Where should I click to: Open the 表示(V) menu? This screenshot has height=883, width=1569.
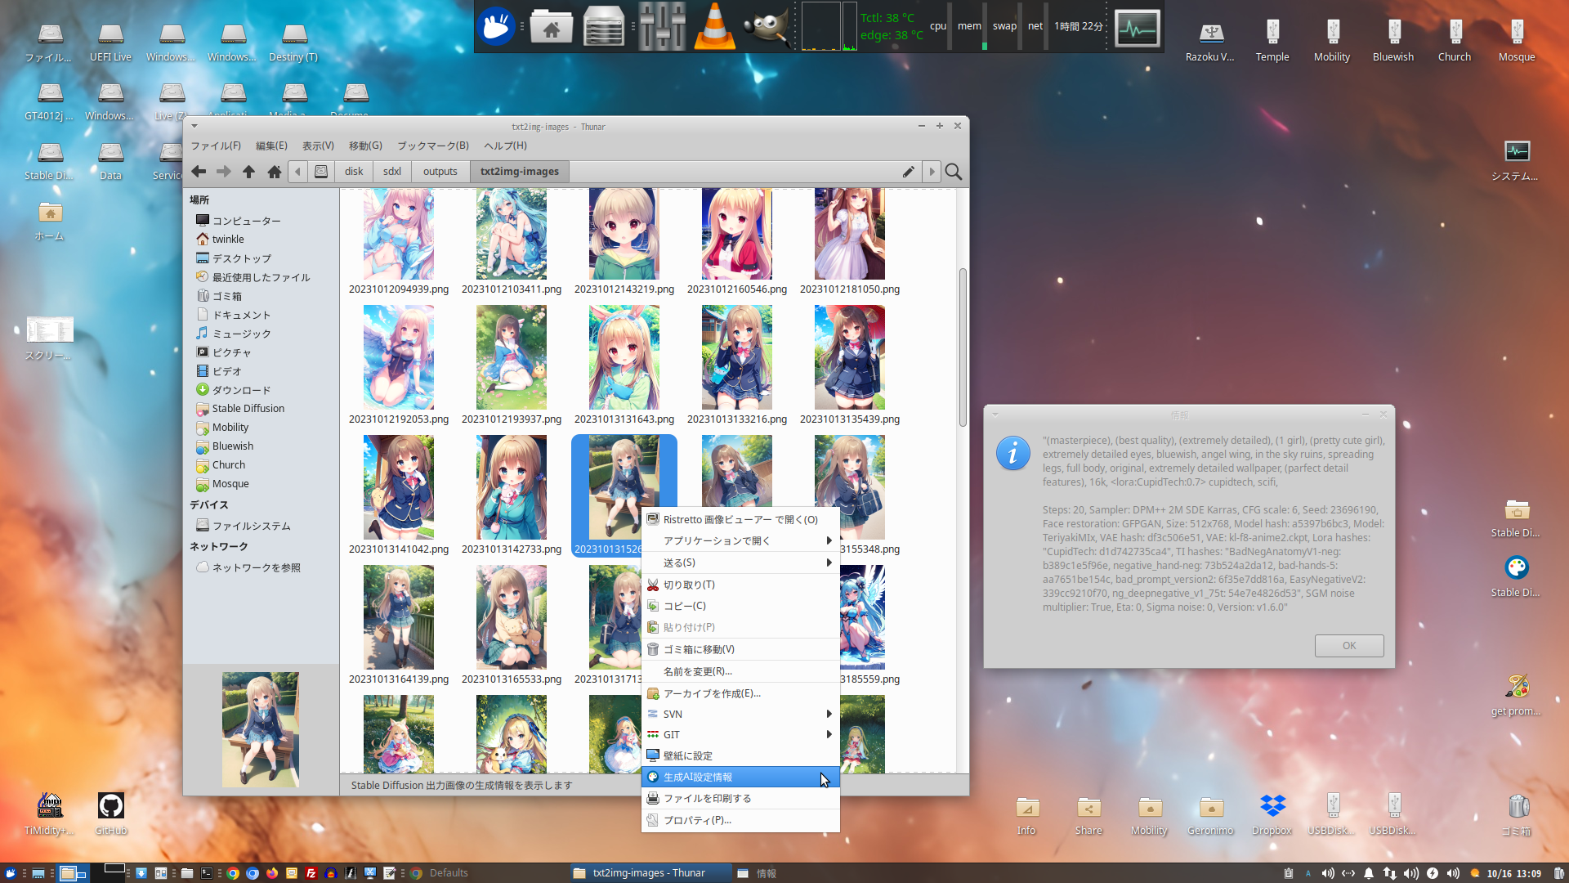pyautogui.click(x=318, y=146)
